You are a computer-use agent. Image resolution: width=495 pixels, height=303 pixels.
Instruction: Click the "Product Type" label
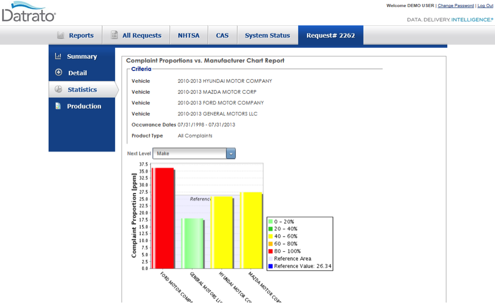[x=147, y=136]
